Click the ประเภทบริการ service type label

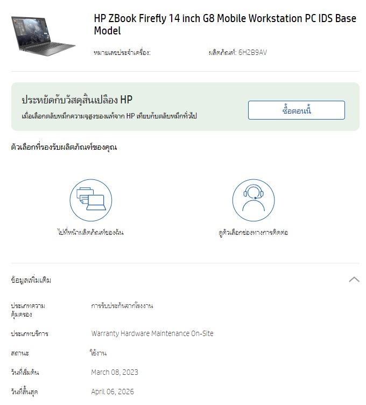tap(30, 333)
